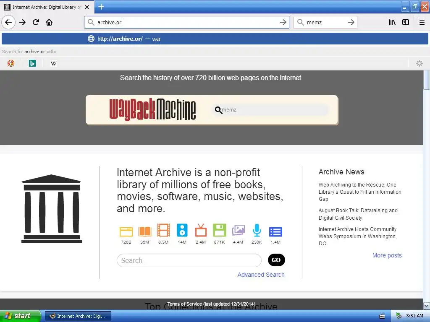
Task: Click the on-screen keyboard tray icon
Action: (x=382, y=316)
